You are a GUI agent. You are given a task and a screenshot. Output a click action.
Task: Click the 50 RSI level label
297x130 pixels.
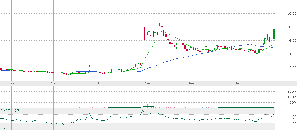(294, 119)
